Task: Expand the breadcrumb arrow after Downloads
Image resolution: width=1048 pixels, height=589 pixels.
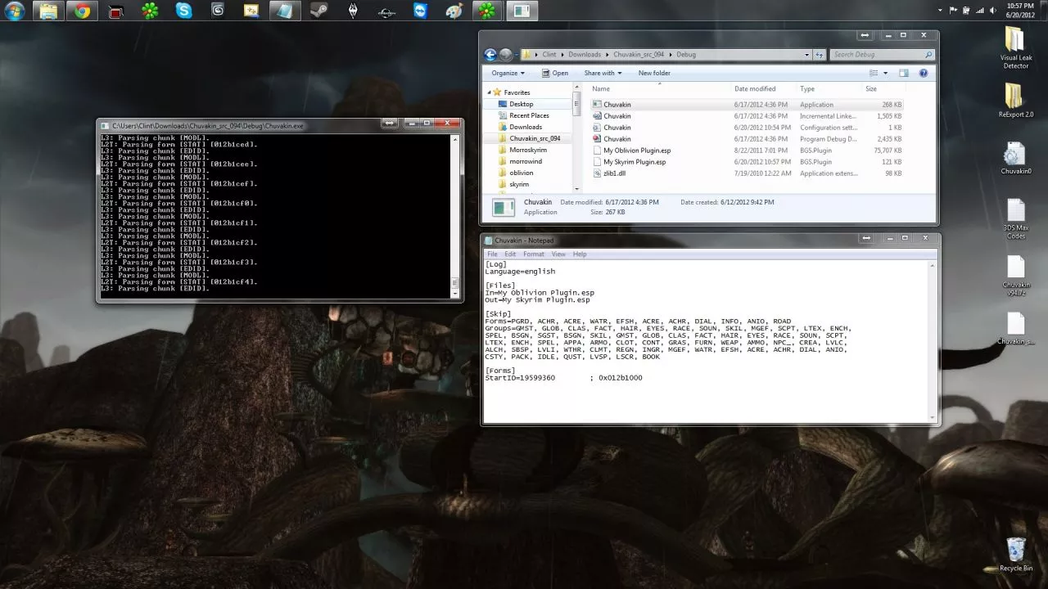Action: [x=608, y=55]
